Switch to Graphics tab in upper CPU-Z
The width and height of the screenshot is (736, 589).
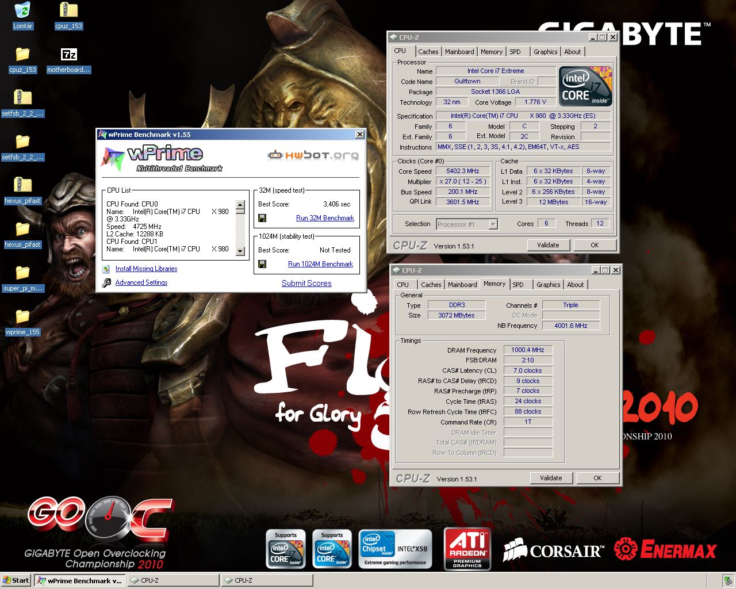point(546,52)
